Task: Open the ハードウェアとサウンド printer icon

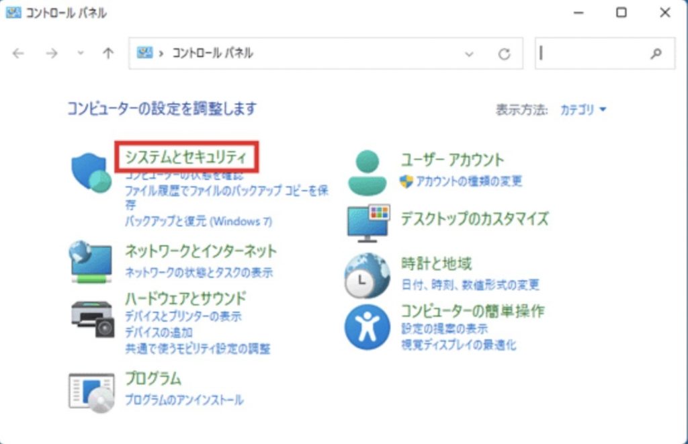Action: click(x=93, y=319)
